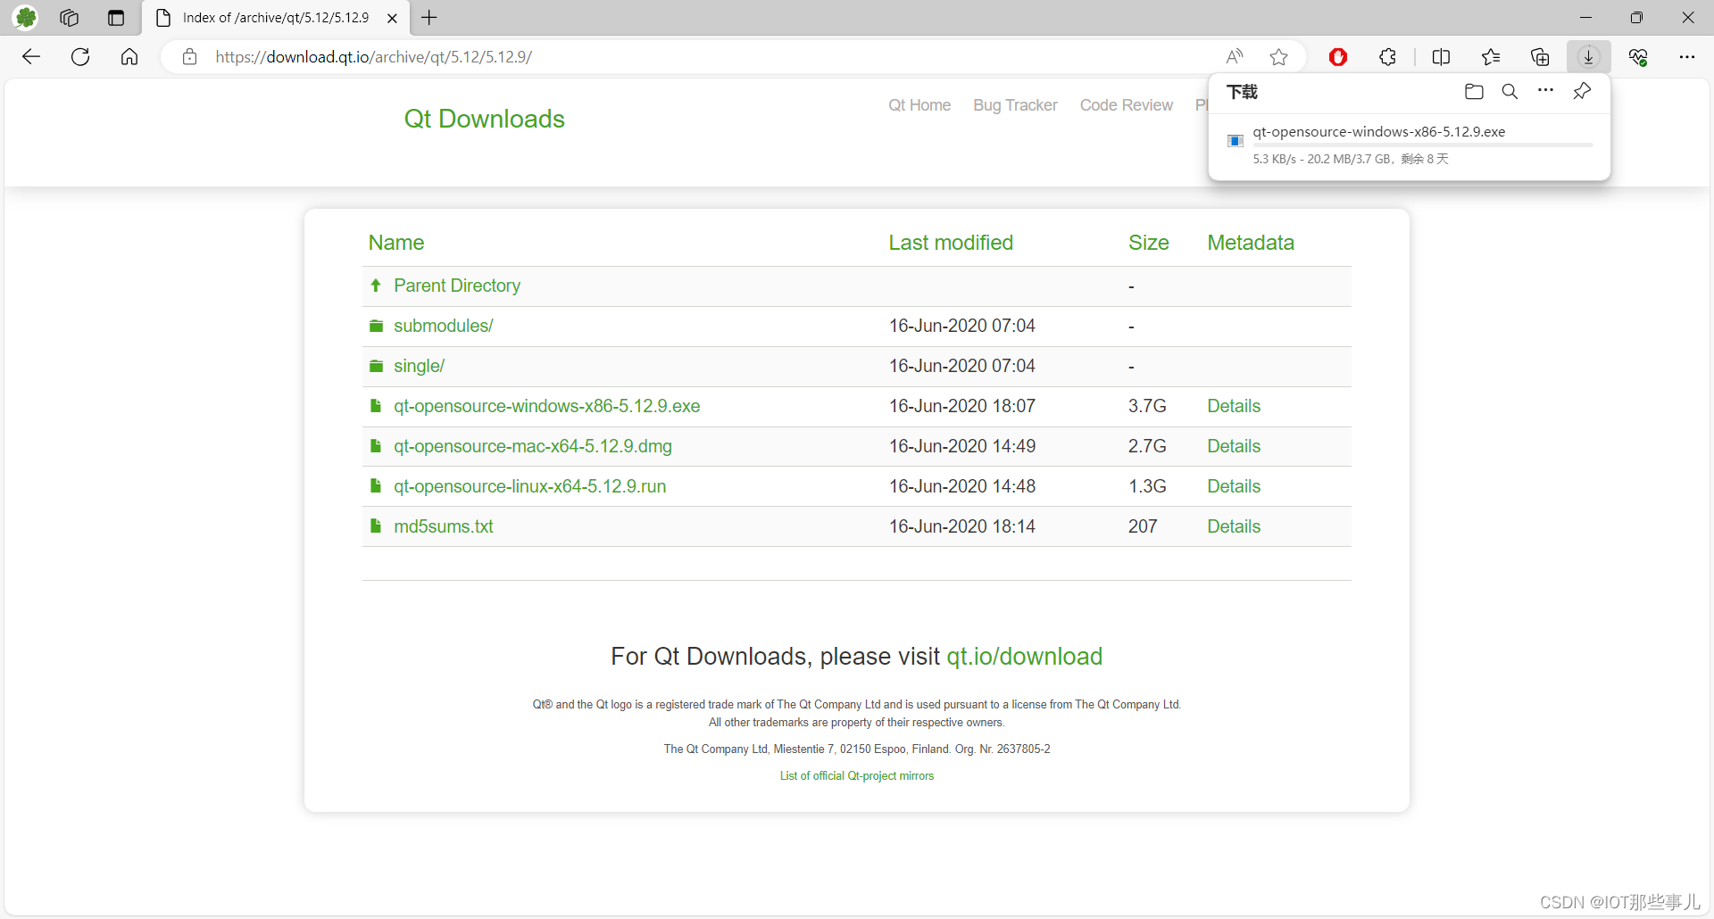
Task: View site information lock icon
Action: click(x=189, y=57)
